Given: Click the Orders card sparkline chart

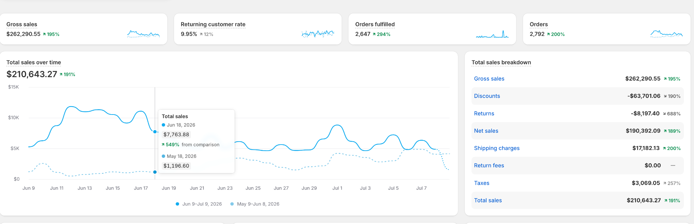Looking at the screenshot, I should 667,34.
